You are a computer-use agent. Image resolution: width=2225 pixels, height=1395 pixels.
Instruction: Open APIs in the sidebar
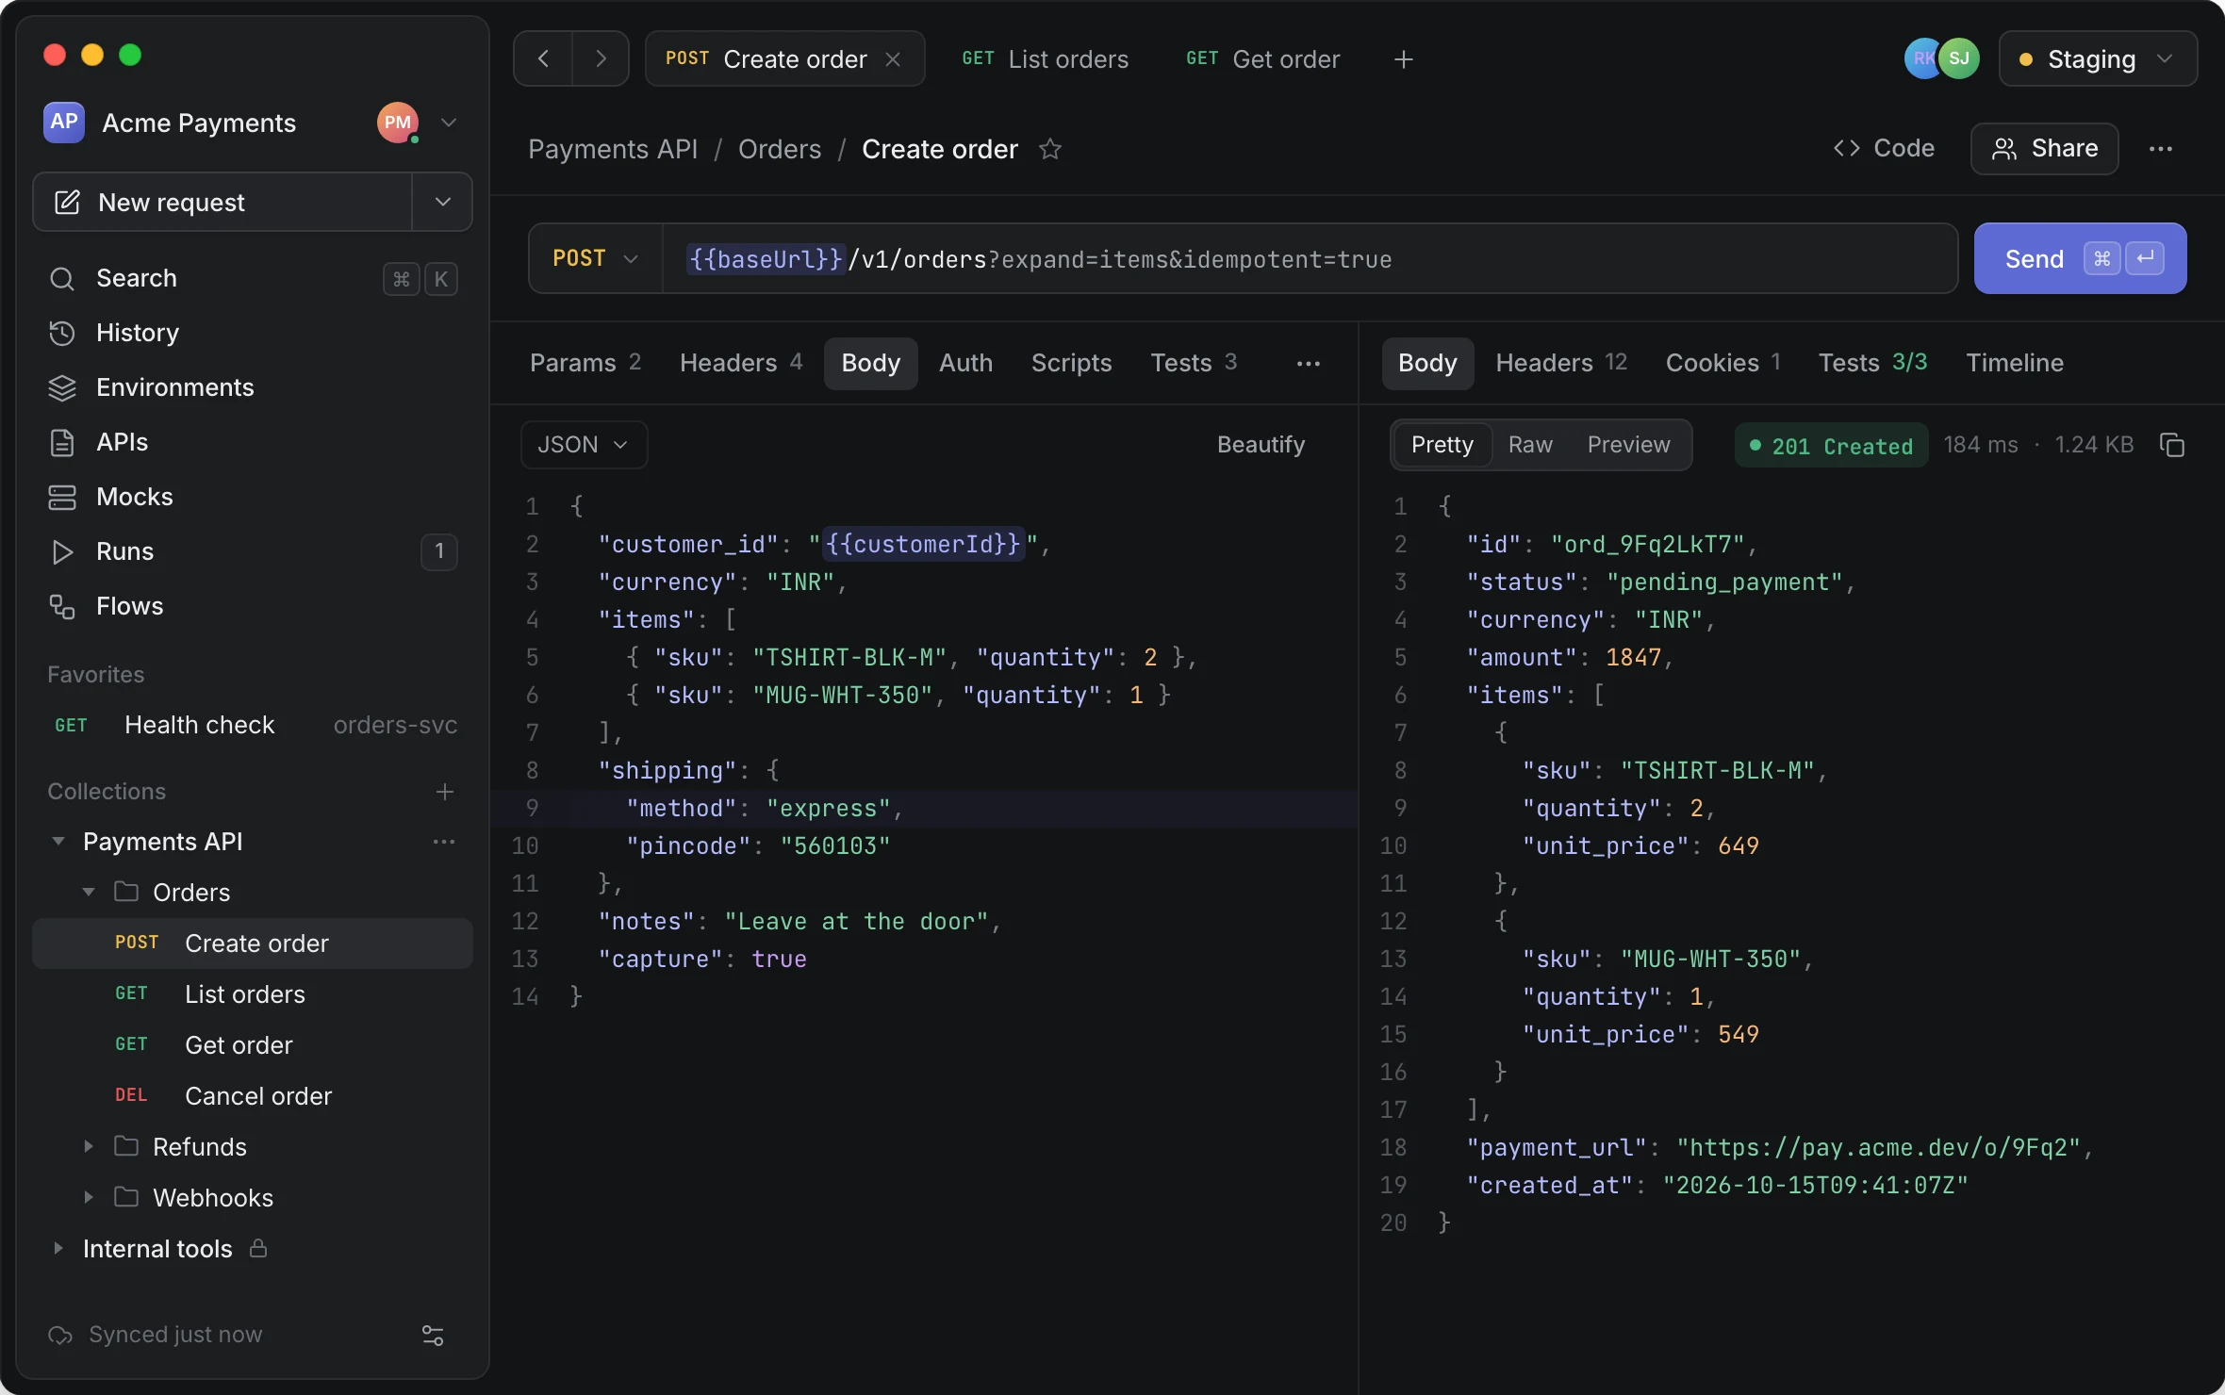point(253,442)
